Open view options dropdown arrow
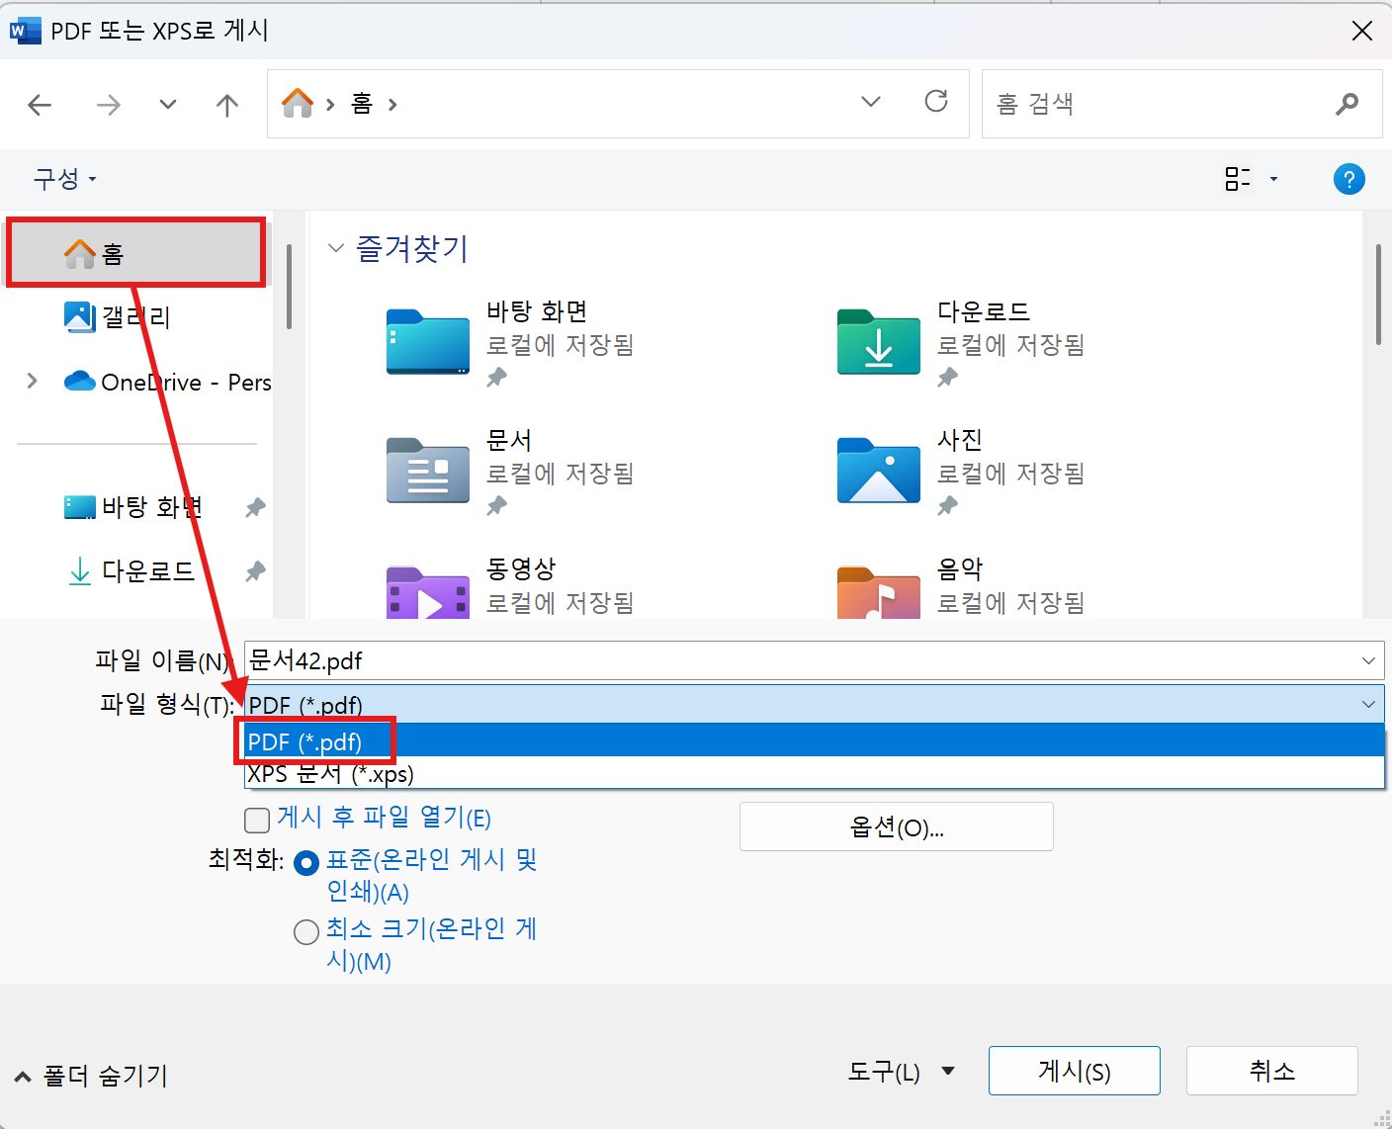Screen dimensions: 1392x1129 point(1273,179)
